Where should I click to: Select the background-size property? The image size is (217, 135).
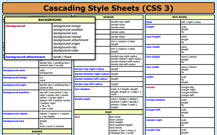pyautogui.click(x=14, y=121)
